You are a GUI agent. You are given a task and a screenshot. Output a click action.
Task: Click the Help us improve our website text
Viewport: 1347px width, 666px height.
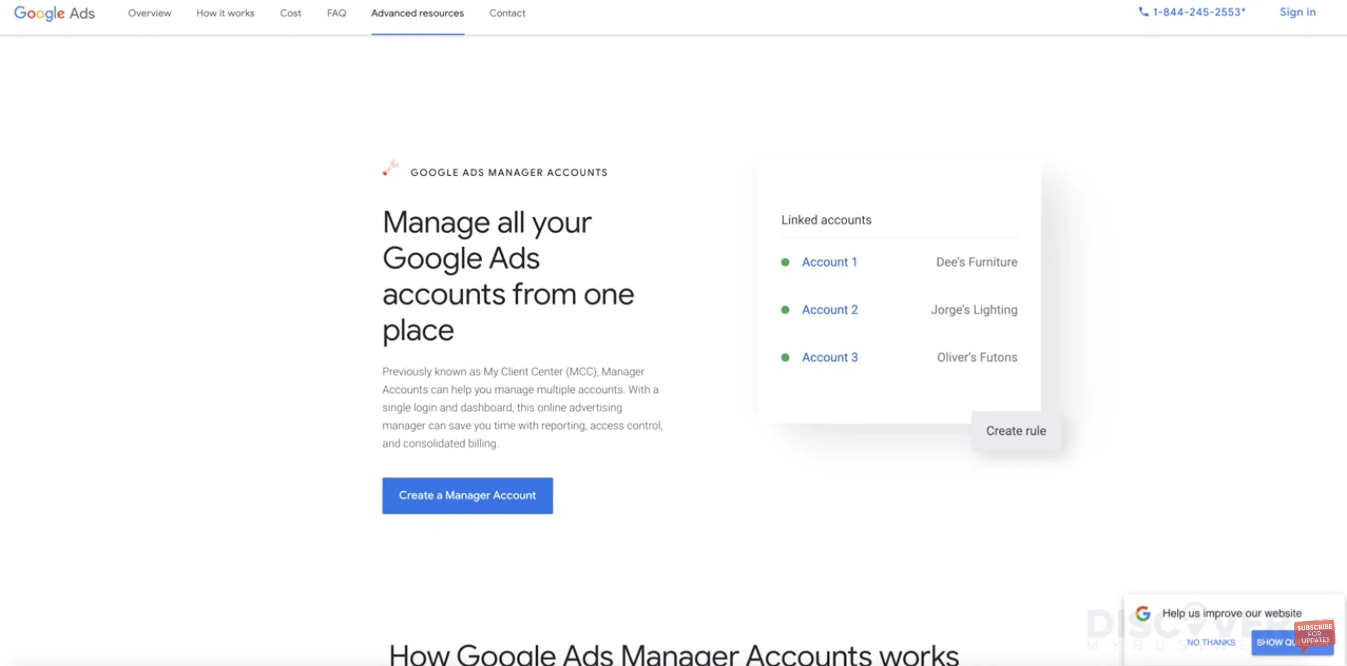(x=1232, y=613)
